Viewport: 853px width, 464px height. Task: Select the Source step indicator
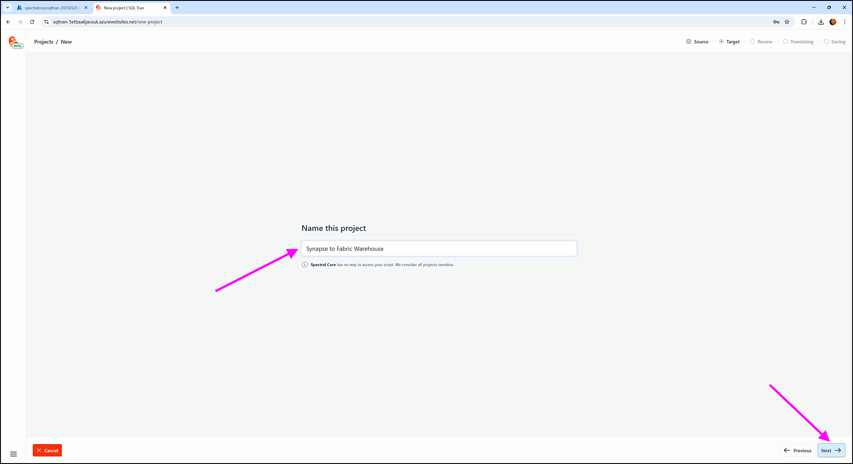tap(697, 42)
